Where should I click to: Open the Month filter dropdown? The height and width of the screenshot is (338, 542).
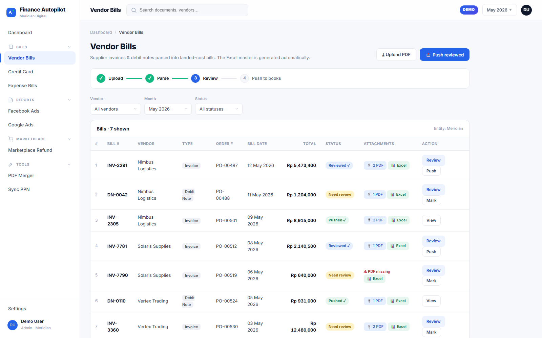point(168,109)
